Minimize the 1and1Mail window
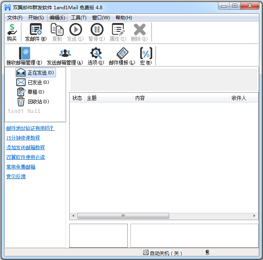Viewport: 263px width, 260px height. click(x=224, y=6)
